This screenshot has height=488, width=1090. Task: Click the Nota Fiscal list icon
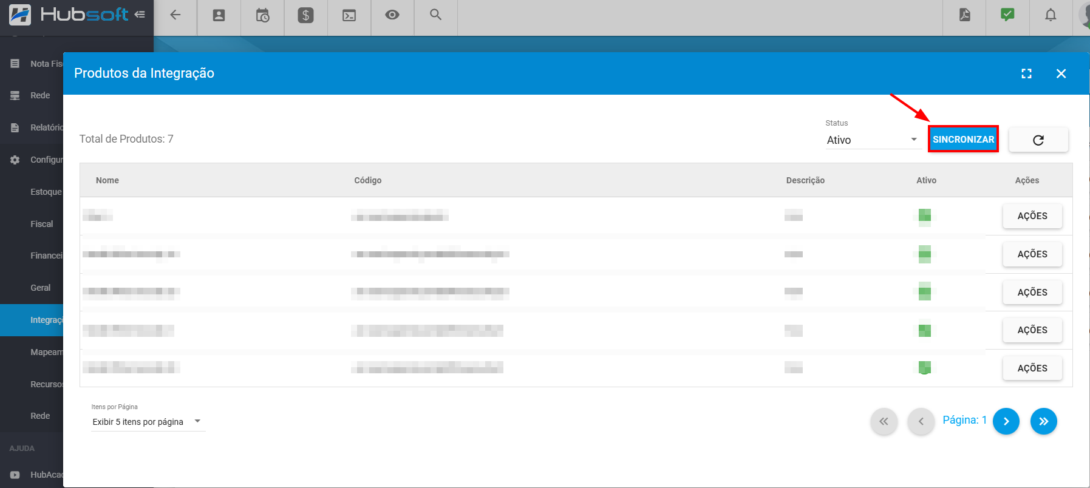15,64
